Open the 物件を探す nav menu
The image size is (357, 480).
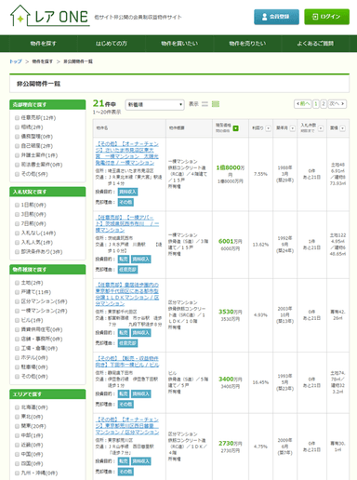(44, 44)
